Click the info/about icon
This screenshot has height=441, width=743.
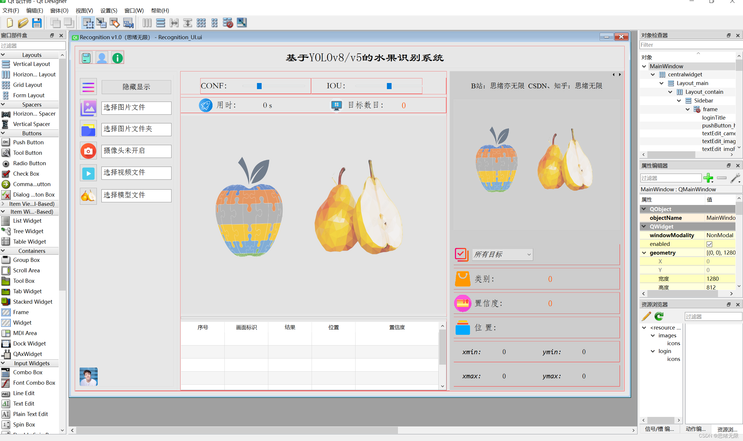pos(117,57)
